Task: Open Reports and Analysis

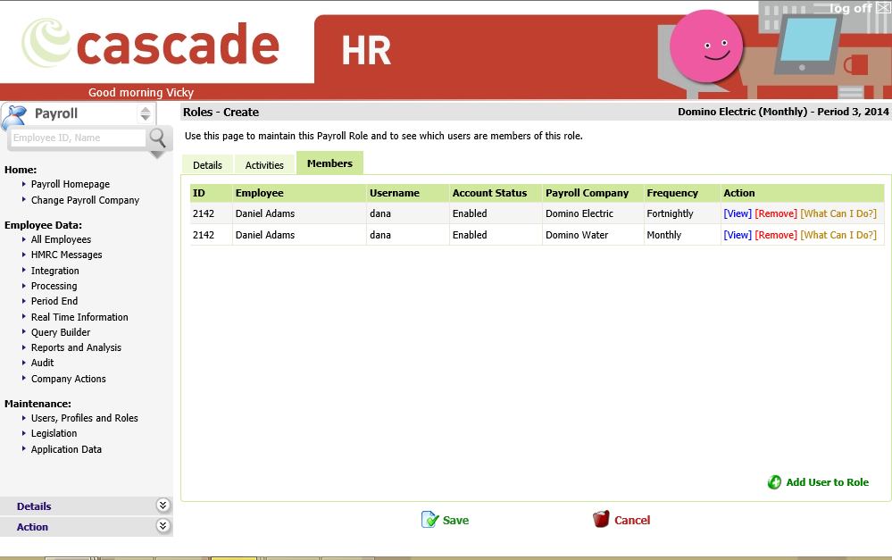Action: pos(76,347)
